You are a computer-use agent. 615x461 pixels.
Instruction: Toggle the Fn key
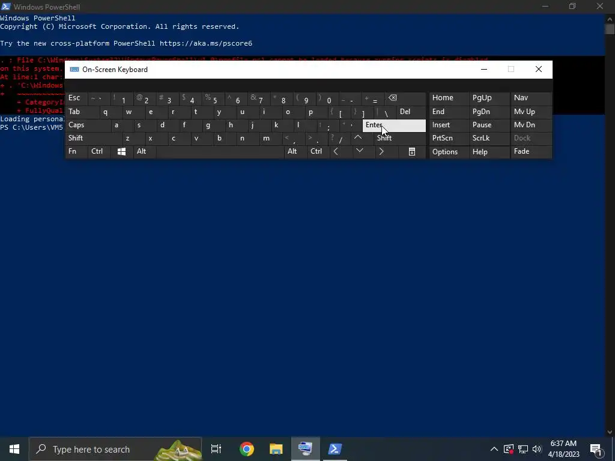click(x=76, y=151)
